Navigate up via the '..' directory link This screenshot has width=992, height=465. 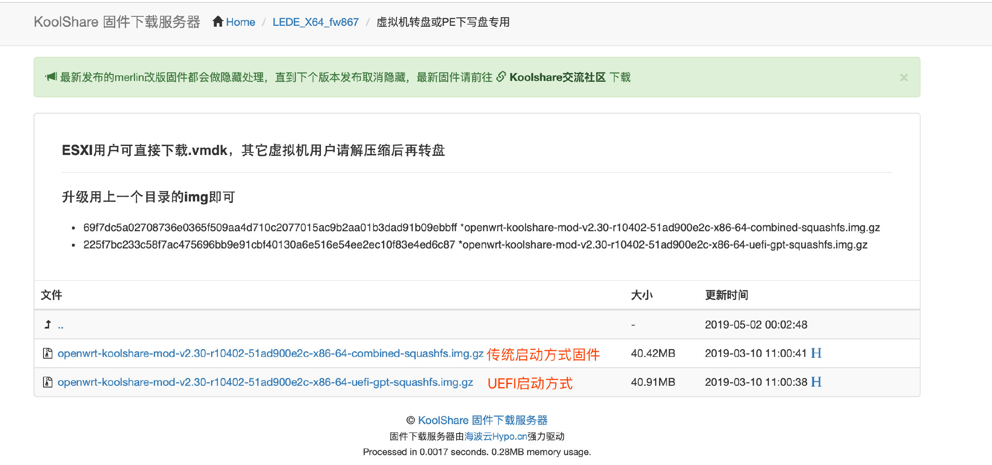[61, 325]
